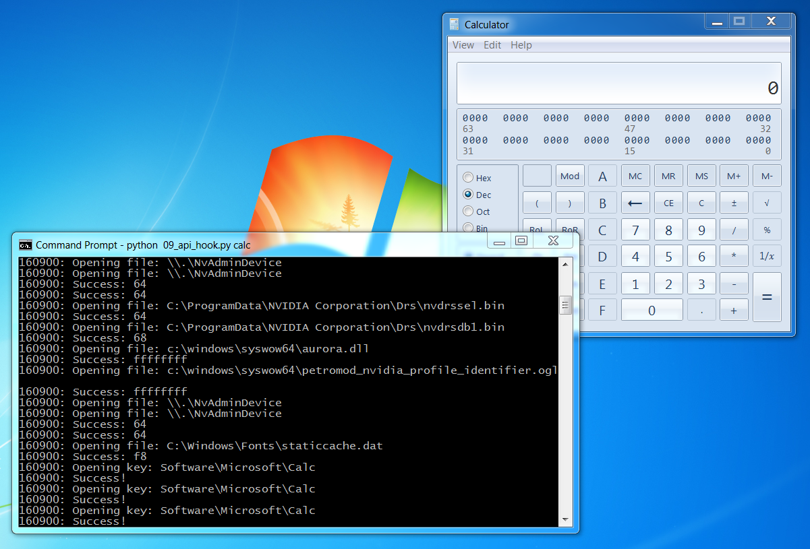The height and width of the screenshot is (549, 810).
Task: Click the multiply asterisk key
Action: (734, 256)
